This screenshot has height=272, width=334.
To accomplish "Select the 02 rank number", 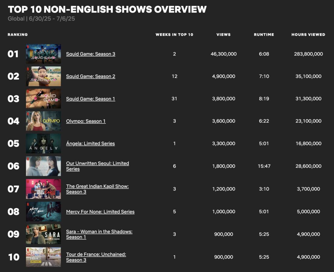I will coord(13,76).
